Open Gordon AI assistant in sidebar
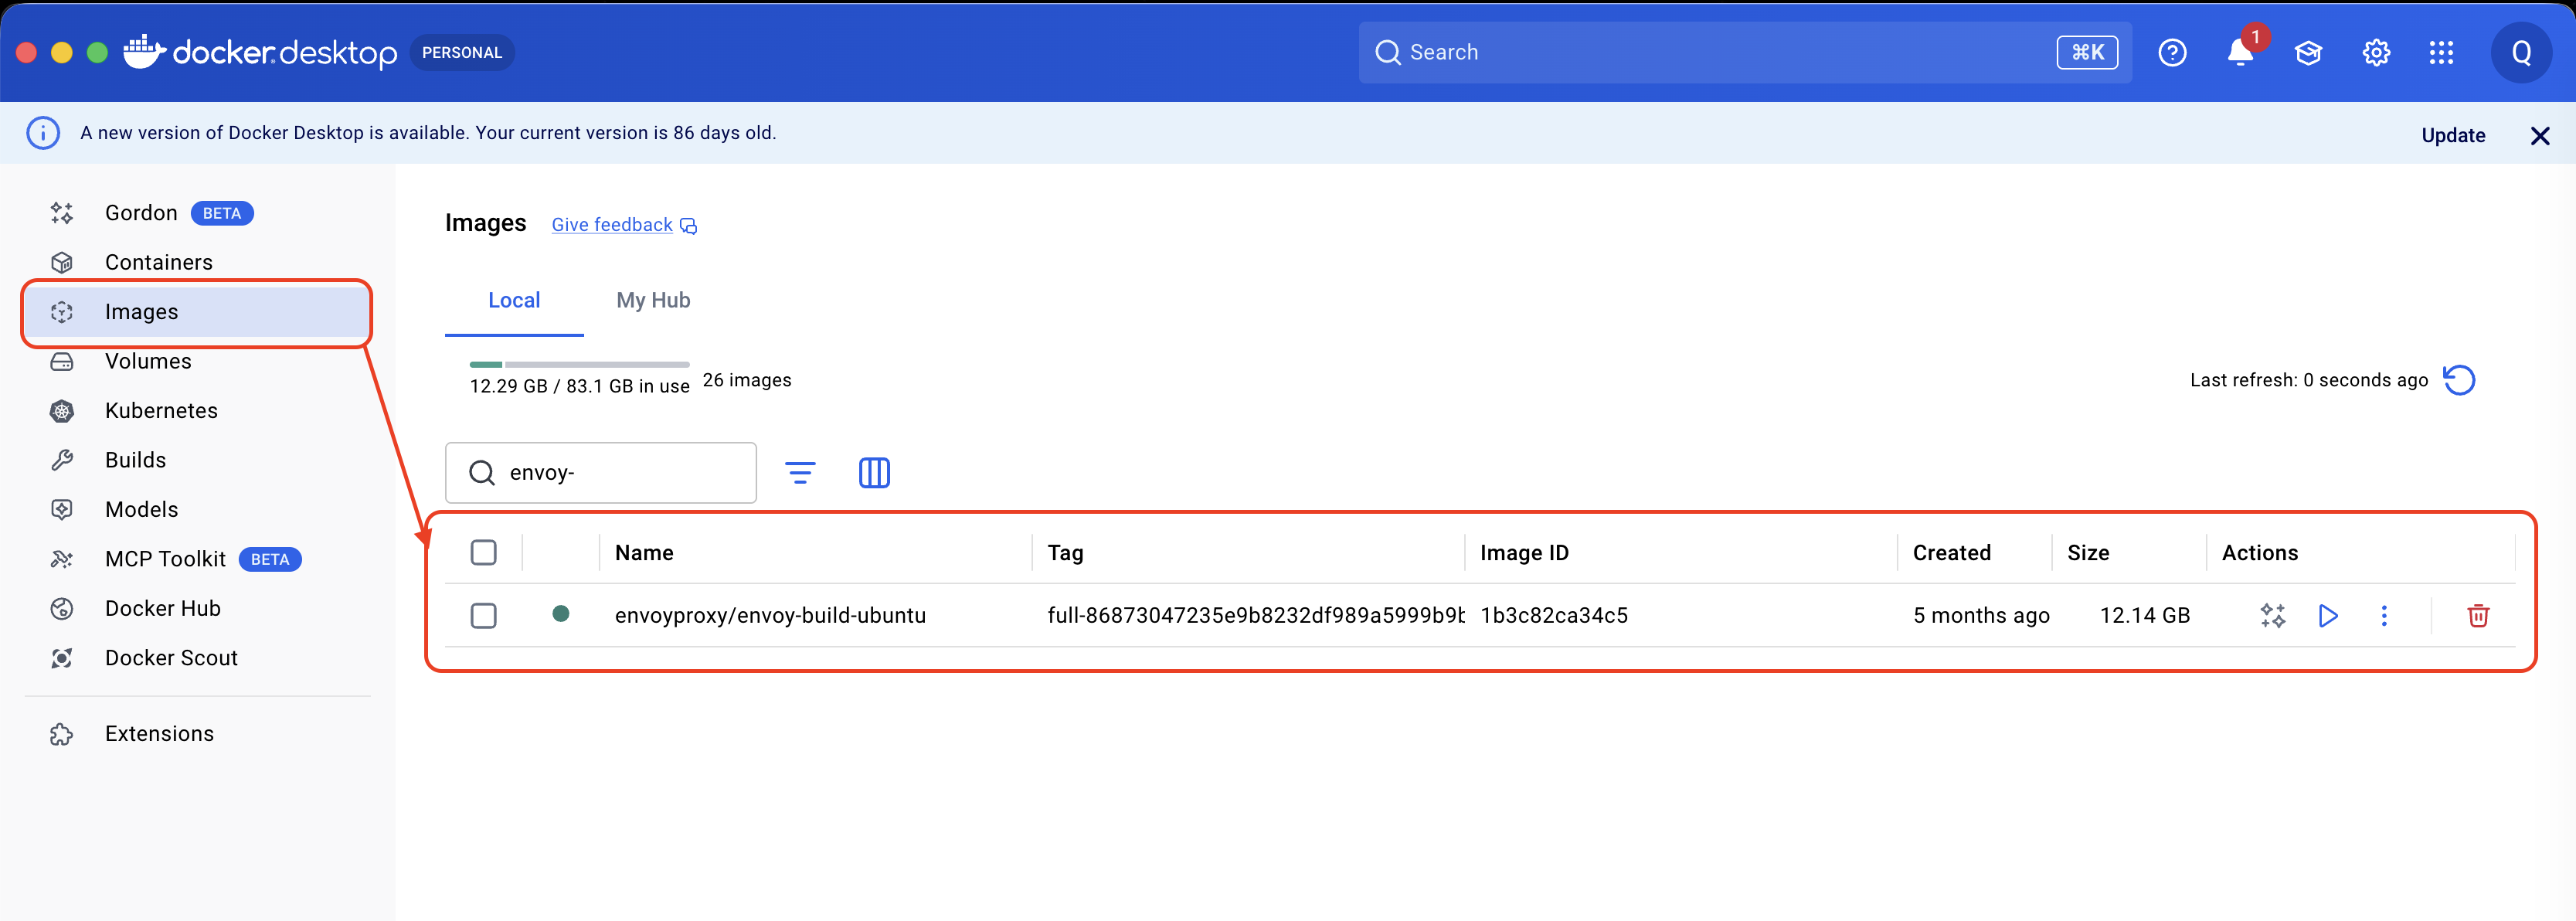 [x=198, y=213]
